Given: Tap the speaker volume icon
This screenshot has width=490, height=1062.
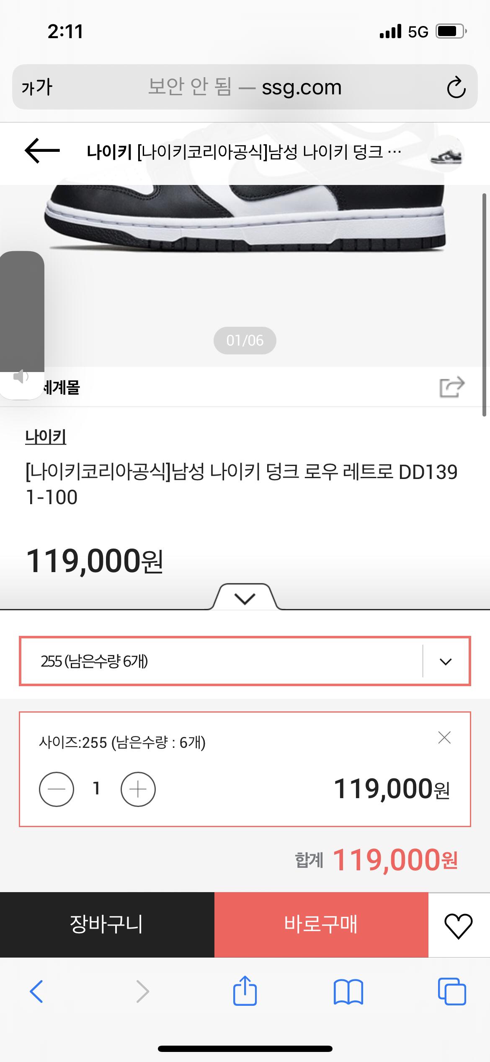Looking at the screenshot, I should (x=21, y=377).
